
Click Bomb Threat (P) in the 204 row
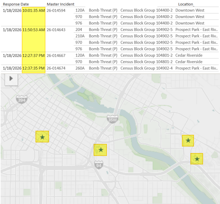103,30
